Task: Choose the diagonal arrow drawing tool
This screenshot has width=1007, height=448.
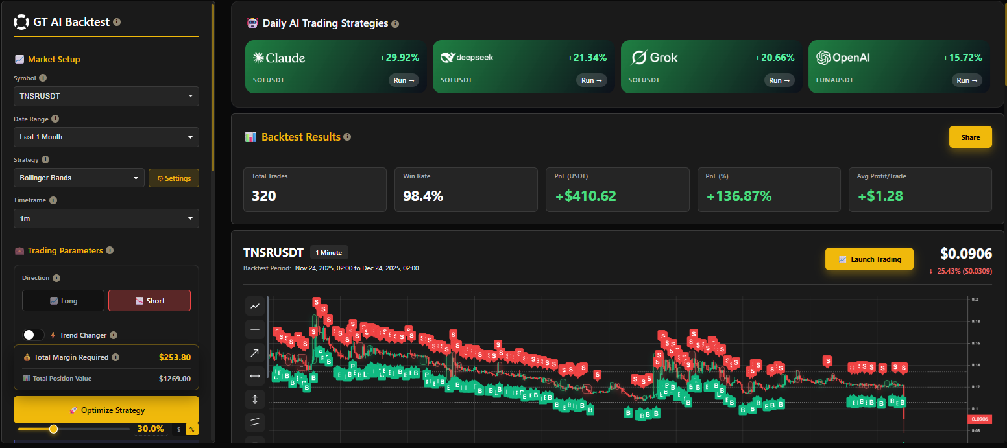Action: coord(254,353)
